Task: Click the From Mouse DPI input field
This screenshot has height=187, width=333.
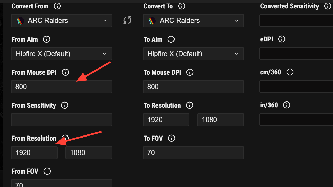Action: point(61,87)
